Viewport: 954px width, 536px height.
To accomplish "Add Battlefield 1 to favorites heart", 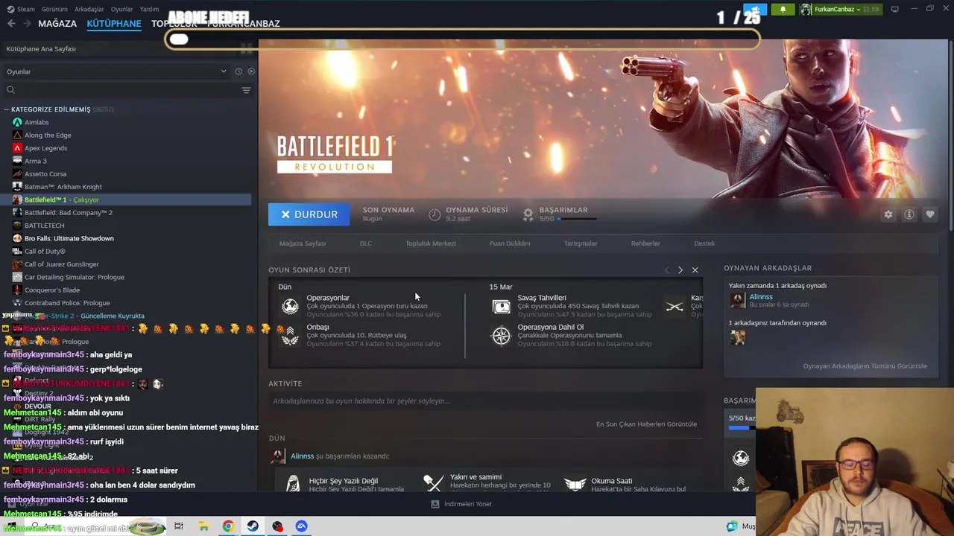I will [x=930, y=214].
